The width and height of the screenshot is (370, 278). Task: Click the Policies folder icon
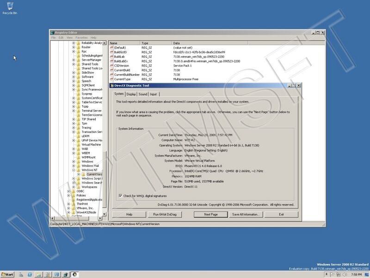click(x=74, y=195)
